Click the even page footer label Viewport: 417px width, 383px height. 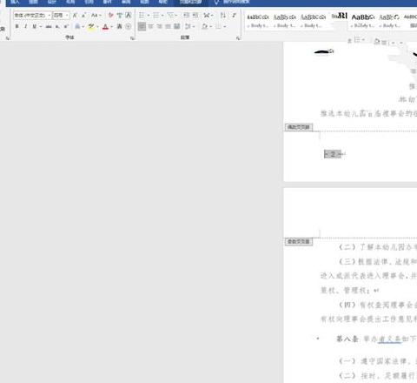click(x=299, y=127)
